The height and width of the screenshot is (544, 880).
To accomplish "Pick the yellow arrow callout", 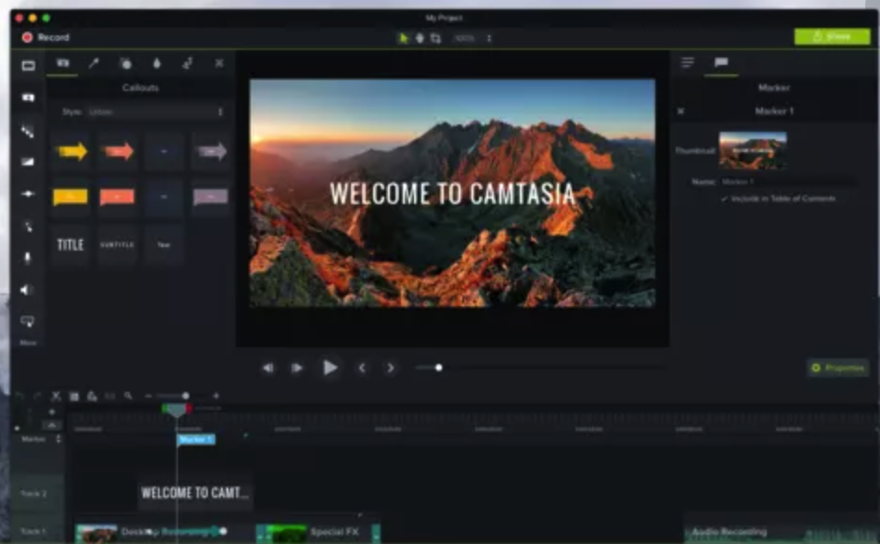I will tap(71, 151).
